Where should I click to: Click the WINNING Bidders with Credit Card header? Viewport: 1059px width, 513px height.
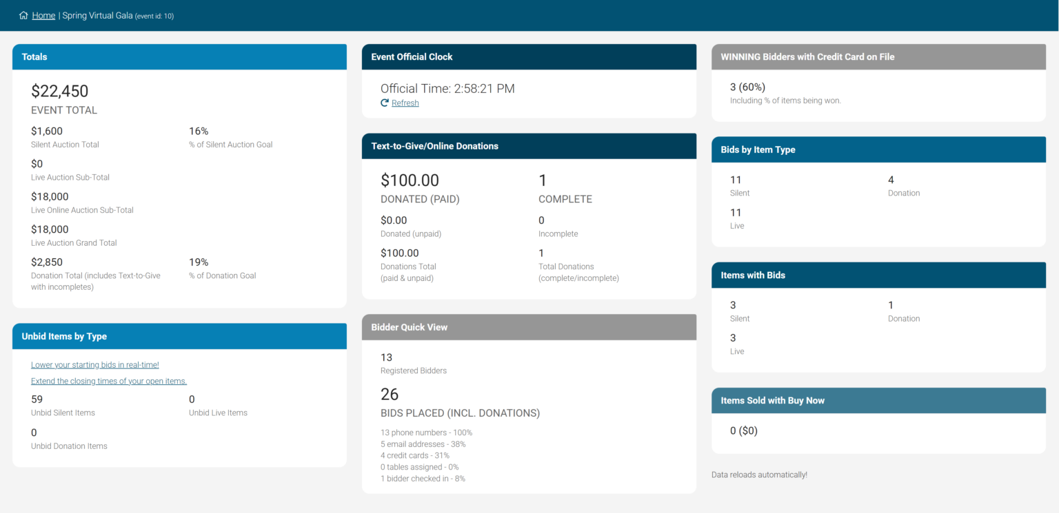tap(878, 57)
